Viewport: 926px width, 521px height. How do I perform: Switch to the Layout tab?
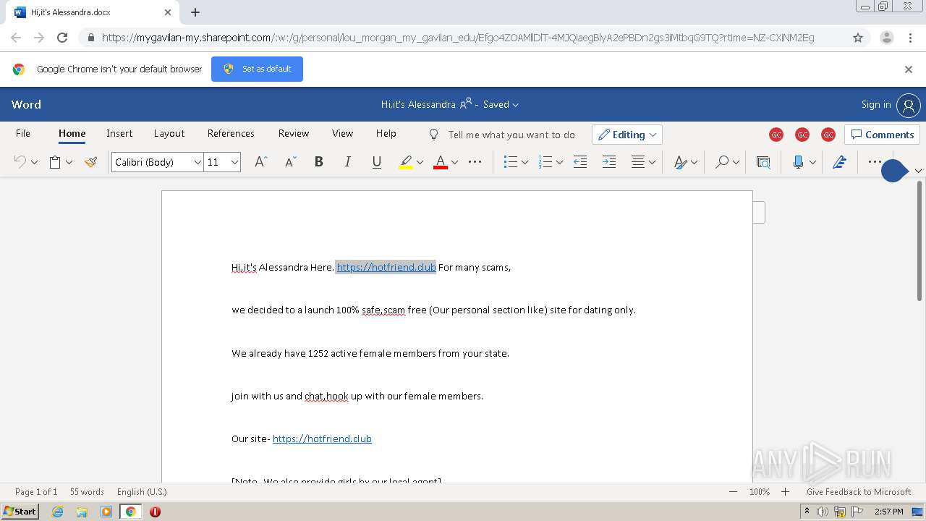point(169,133)
